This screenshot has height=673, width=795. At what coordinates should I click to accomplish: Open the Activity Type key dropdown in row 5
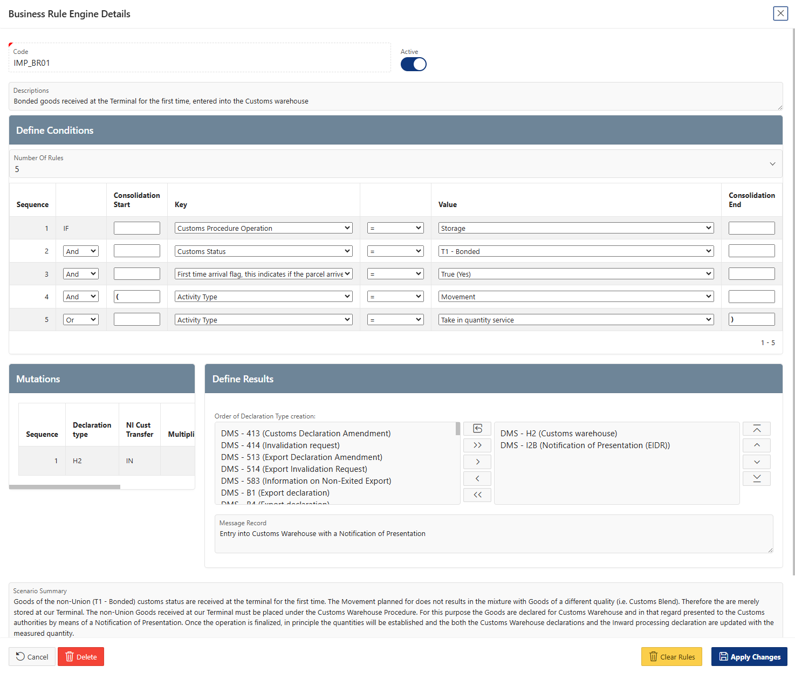click(264, 320)
